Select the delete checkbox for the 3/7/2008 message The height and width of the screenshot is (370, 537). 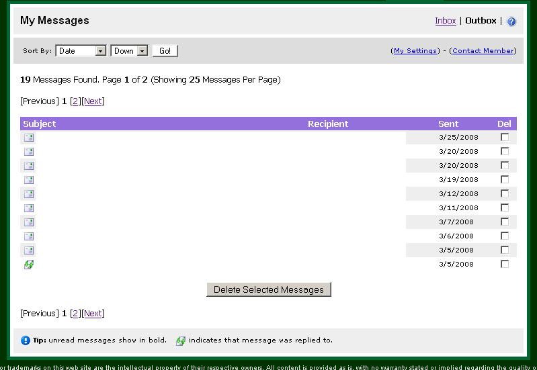point(505,222)
